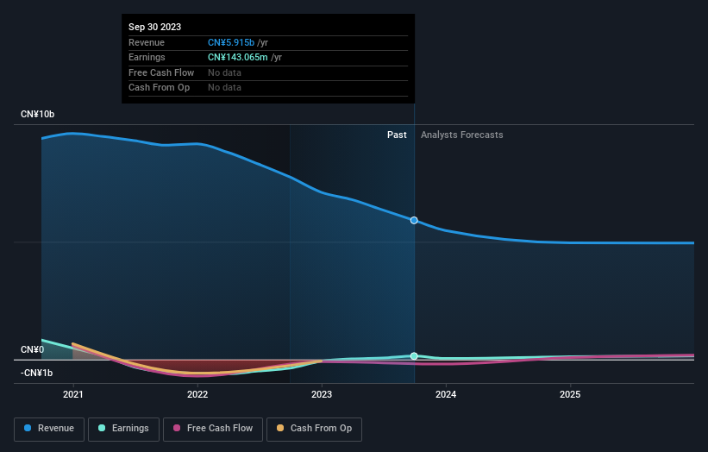Click the Free Cash Flow row label in tooltip
This screenshot has width=708, height=452.
coord(161,72)
